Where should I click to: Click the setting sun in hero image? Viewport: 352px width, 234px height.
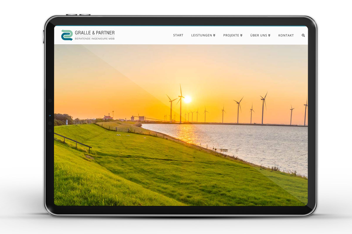click(x=187, y=99)
